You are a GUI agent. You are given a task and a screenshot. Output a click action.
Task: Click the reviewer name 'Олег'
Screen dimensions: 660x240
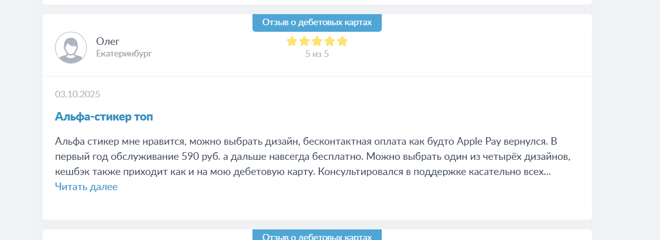click(x=108, y=41)
